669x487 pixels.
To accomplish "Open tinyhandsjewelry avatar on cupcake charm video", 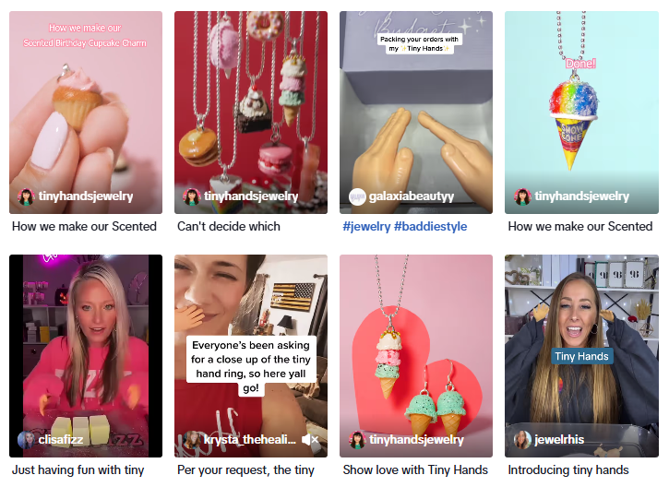I will click(x=26, y=196).
